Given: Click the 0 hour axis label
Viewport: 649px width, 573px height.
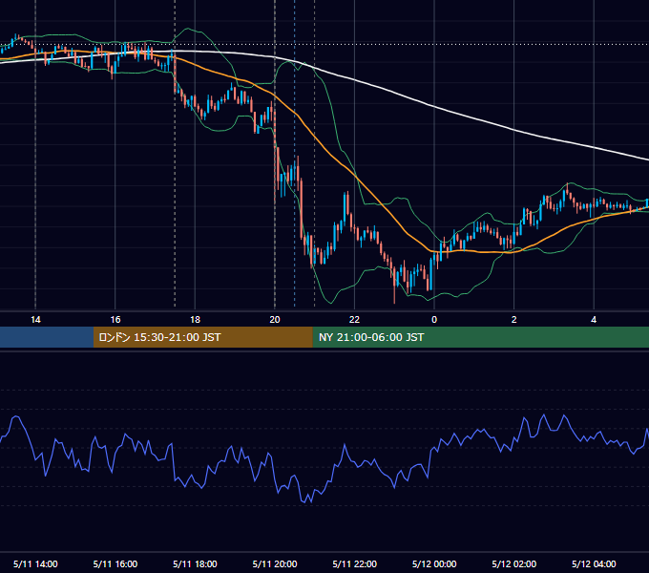Looking at the screenshot, I should click(434, 320).
